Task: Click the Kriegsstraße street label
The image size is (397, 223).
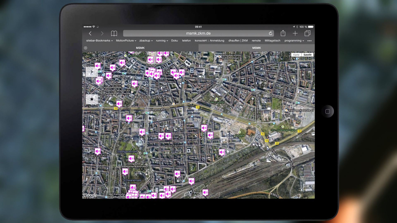Action: pyautogui.click(x=158, y=109)
